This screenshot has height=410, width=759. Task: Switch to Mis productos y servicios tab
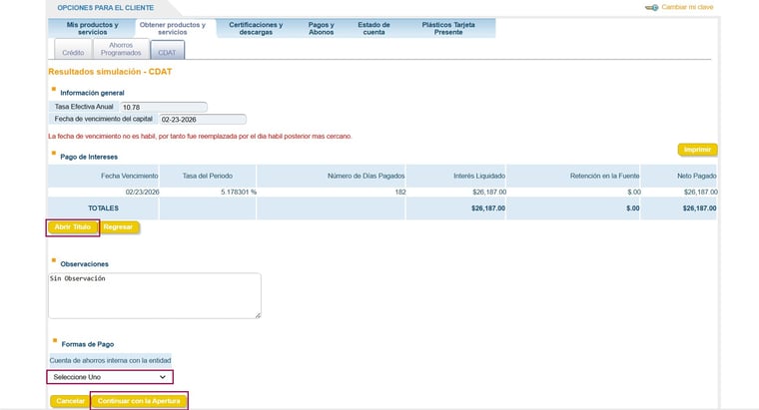tap(92, 28)
